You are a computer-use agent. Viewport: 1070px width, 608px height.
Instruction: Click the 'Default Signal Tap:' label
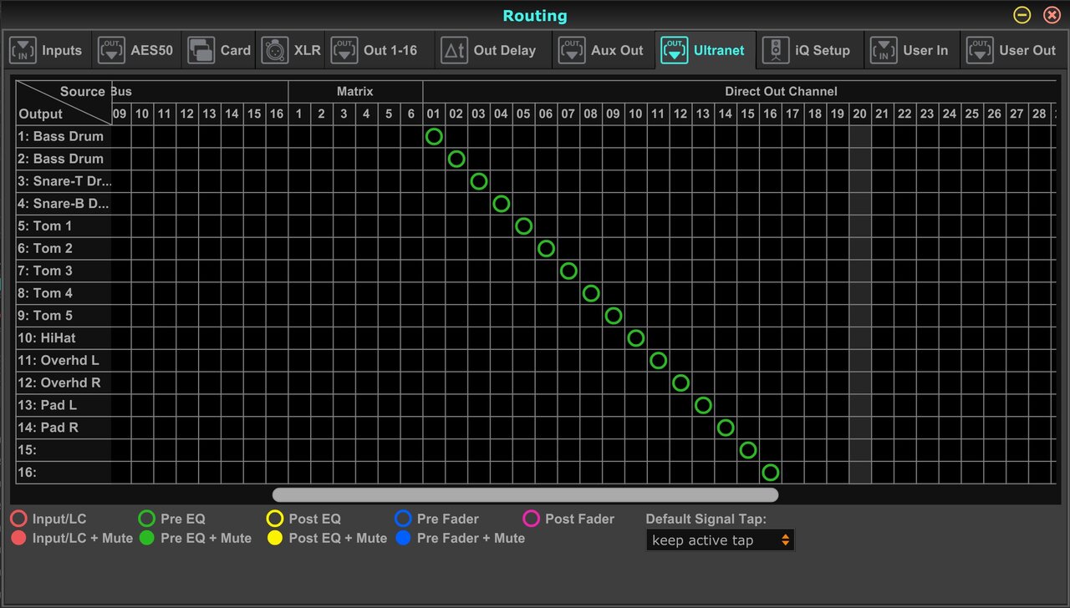click(x=706, y=519)
